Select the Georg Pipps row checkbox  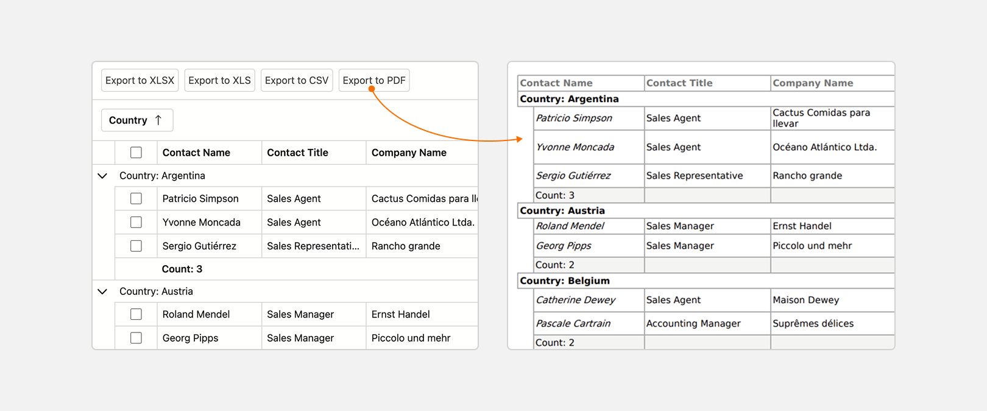point(136,338)
